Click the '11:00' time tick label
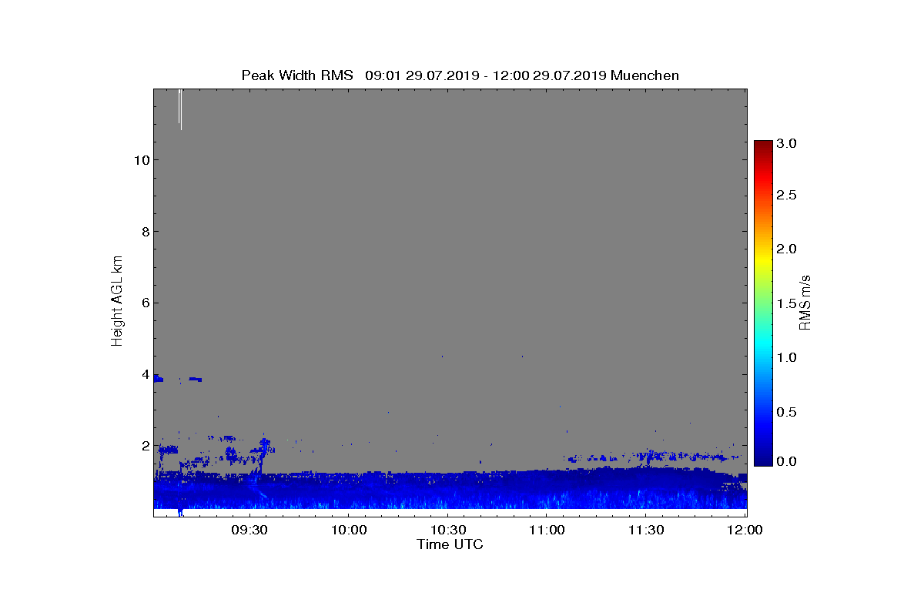Viewport: 924px width, 616px height. coord(547,530)
